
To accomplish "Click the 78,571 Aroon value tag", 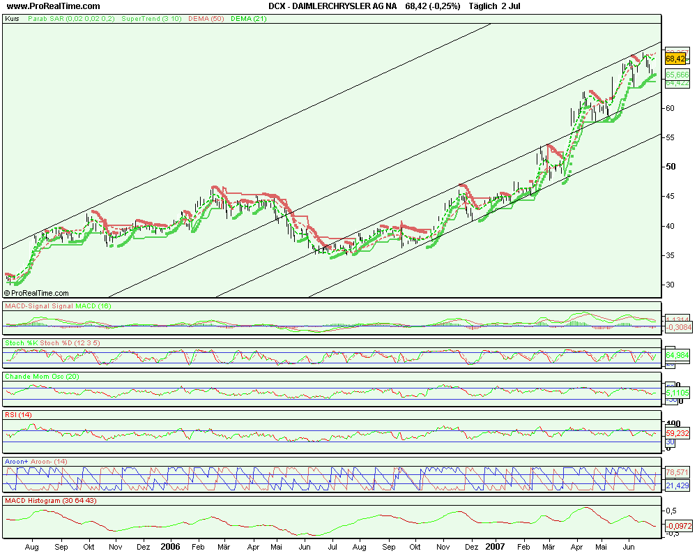I will pos(677,472).
